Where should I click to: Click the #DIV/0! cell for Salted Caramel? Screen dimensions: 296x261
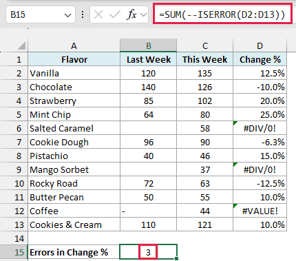260,128
